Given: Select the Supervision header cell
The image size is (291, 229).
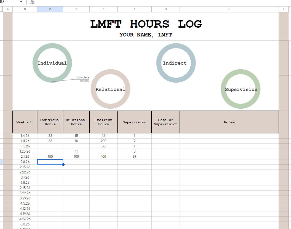Looking at the screenshot, I should tap(134, 122).
